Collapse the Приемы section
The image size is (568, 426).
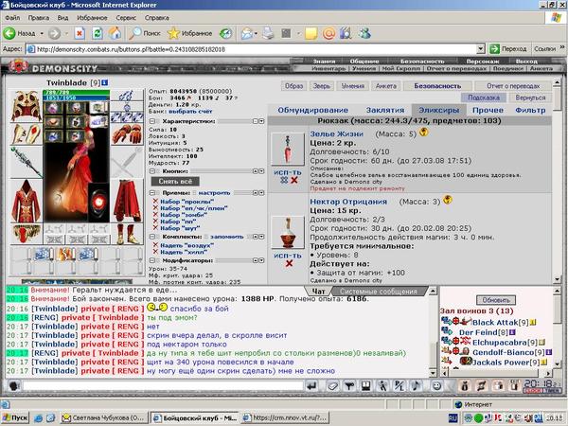(152, 193)
